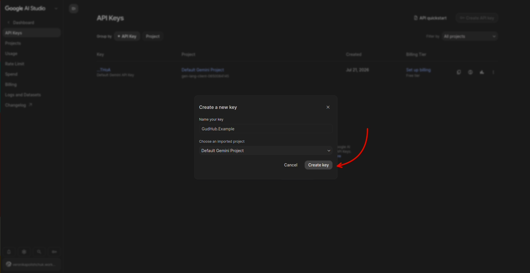The height and width of the screenshot is (273, 530).
Task: Open the API quickstart link
Action: pyautogui.click(x=430, y=18)
